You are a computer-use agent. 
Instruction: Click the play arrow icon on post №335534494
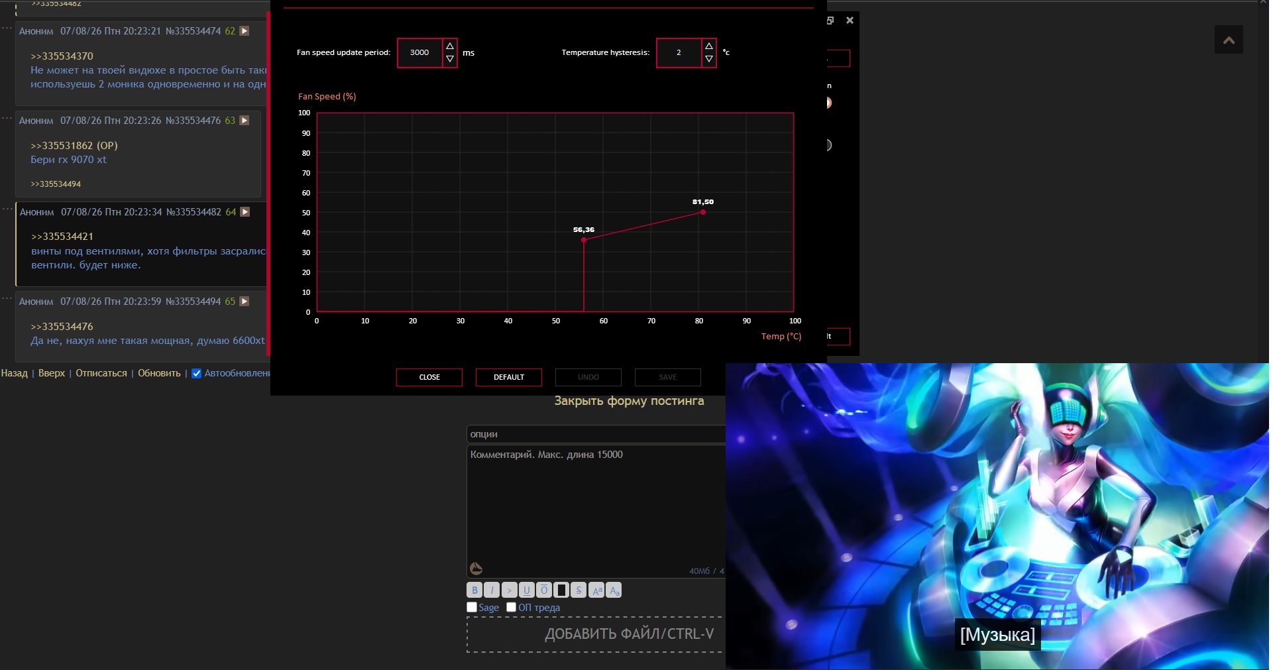245,302
